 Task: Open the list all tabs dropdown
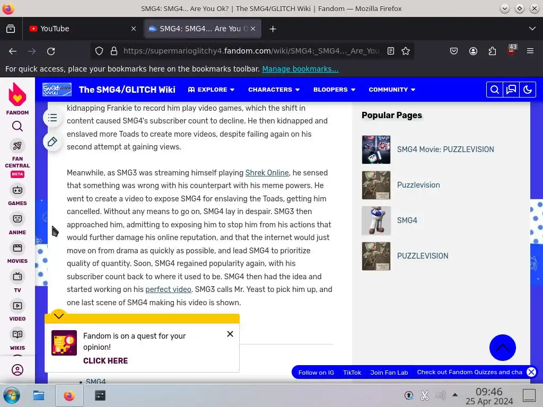tap(532, 29)
